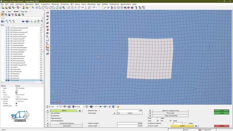Click the red return button
This screenshot has width=233, height=131.
click(x=222, y=126)
